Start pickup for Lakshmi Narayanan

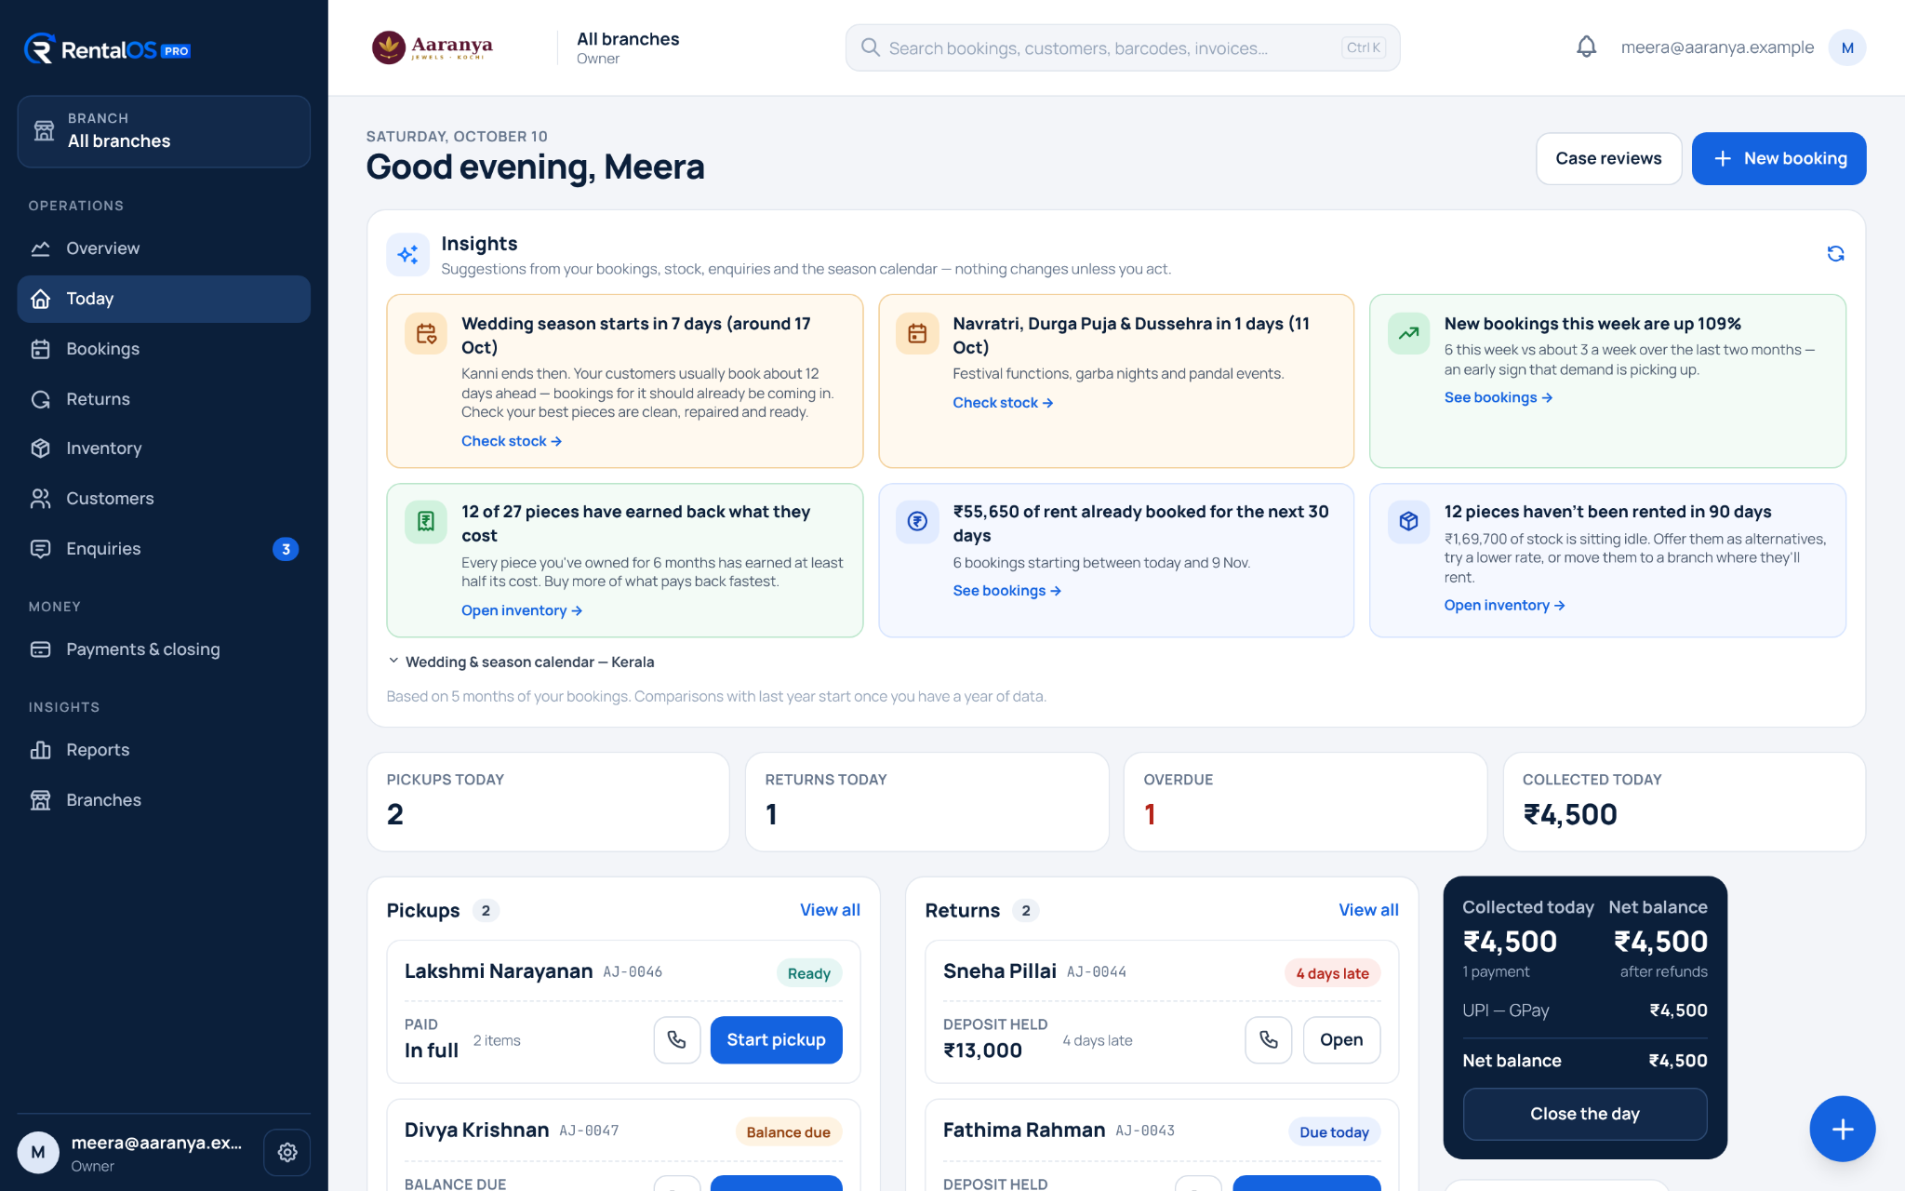click(x=776, y=1039)
